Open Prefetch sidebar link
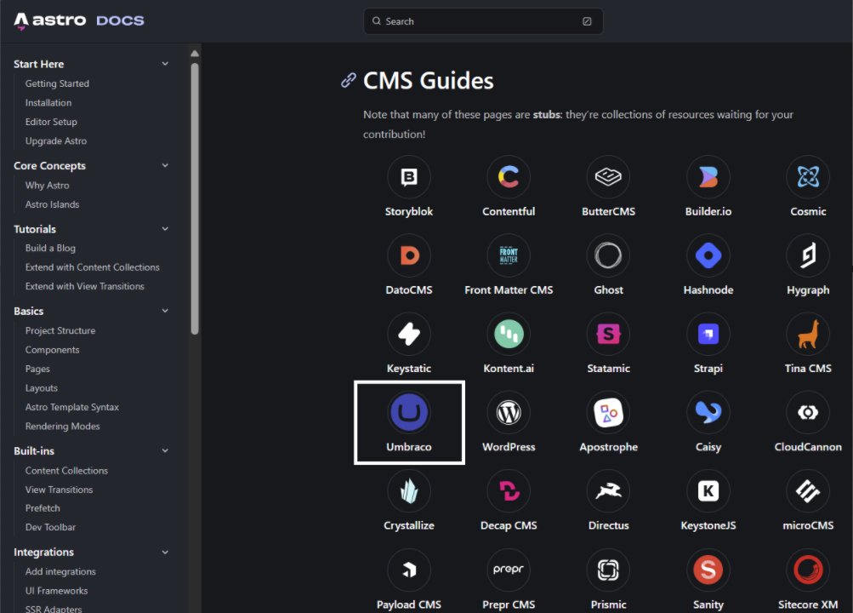The image size is (853, 613). coord(43,508)
